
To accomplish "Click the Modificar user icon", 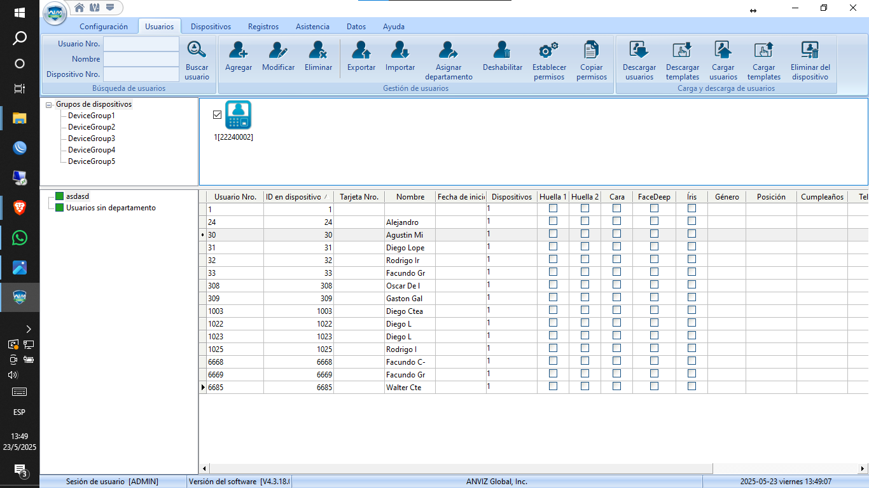I will [x=278, y=50].
